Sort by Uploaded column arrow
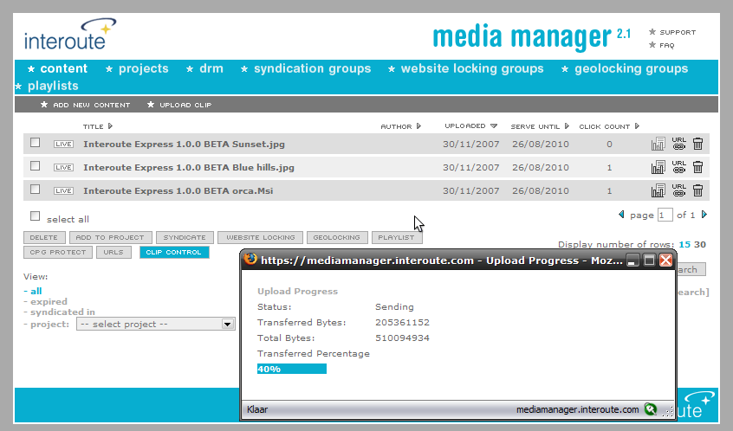This screenshot has height=431, width=733. [x=494, y=126]
